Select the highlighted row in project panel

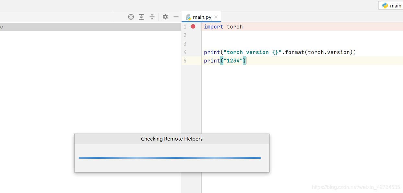[90, 27]
